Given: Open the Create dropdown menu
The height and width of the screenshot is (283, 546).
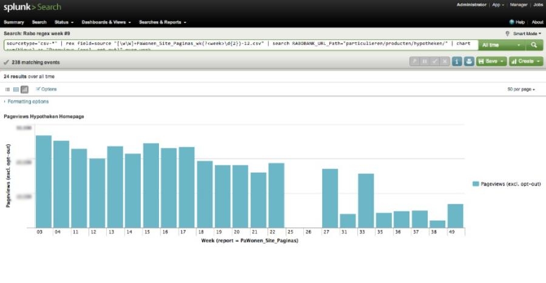Looking at the screenshot, I should 526,62.
